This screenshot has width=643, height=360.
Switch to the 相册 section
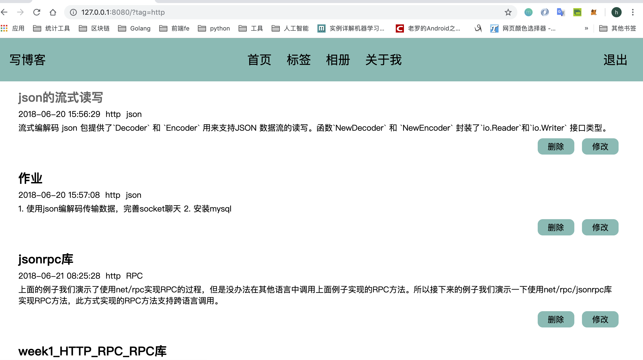[338, 60]
